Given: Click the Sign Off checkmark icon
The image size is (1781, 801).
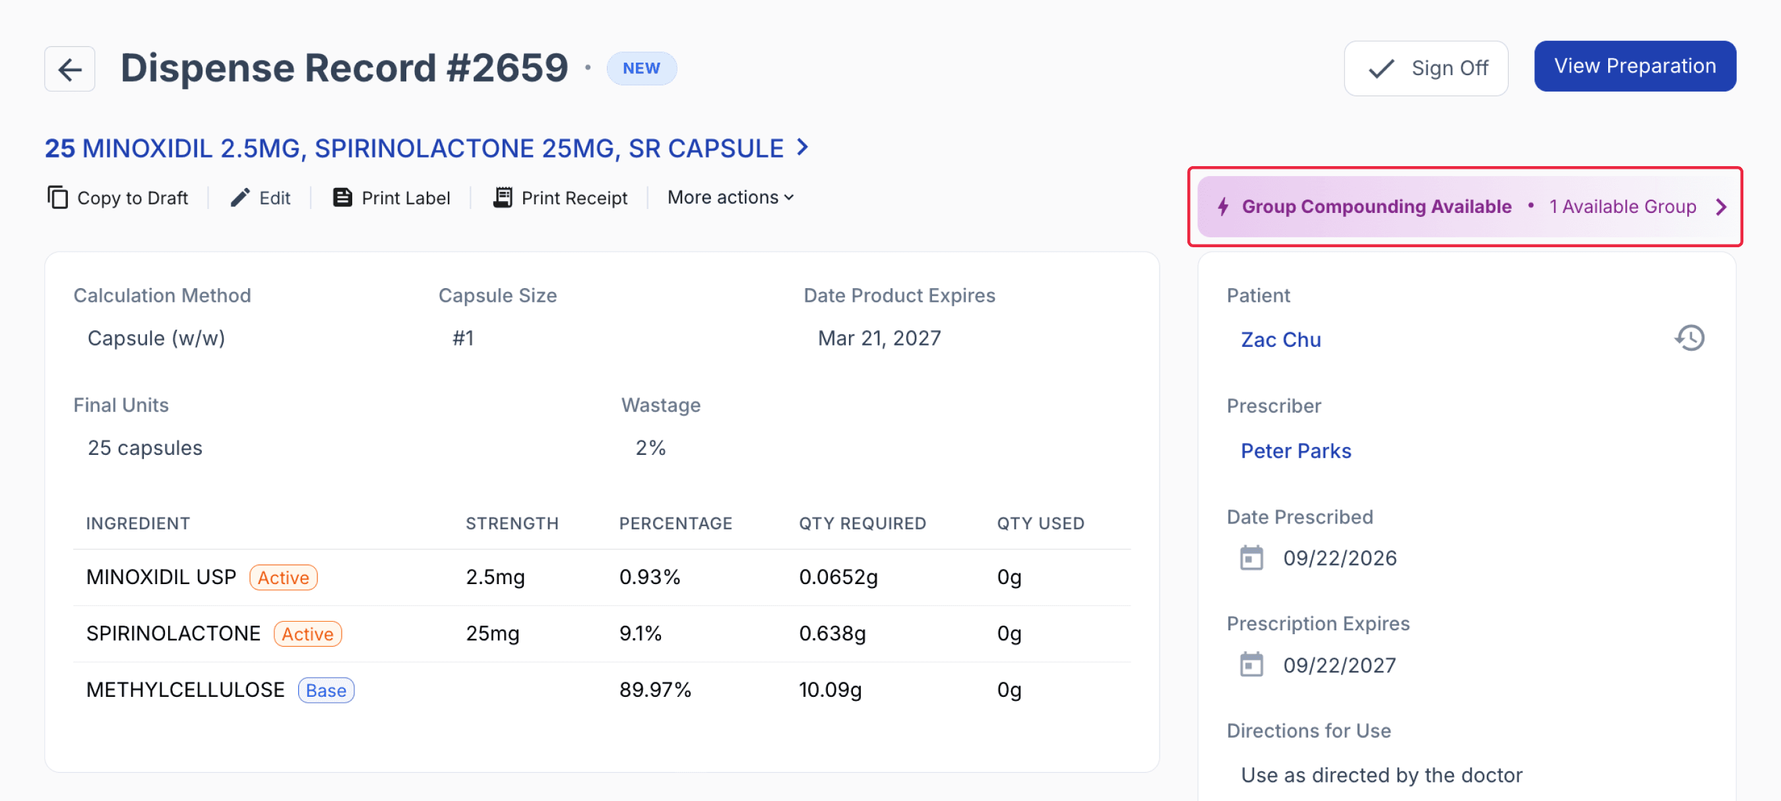Looking at the screenshot, I should [1382, 69].
